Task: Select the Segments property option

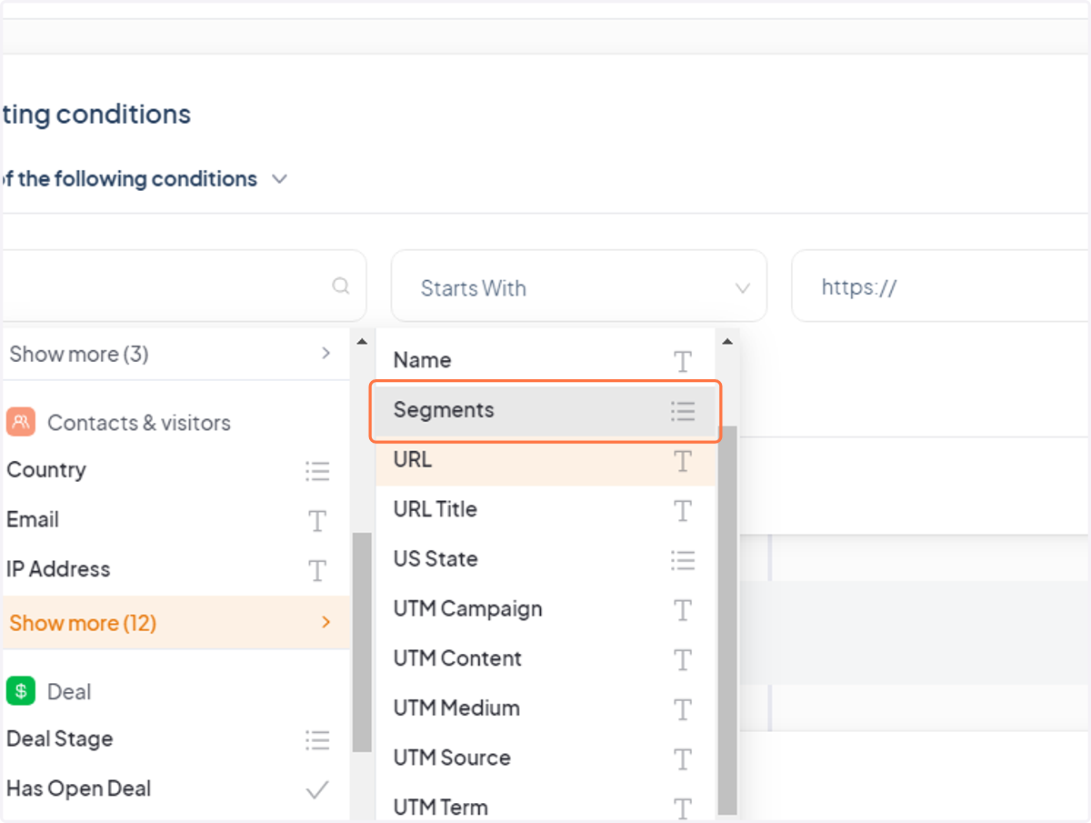Action: pyautogui.click(x=545, y=411)
